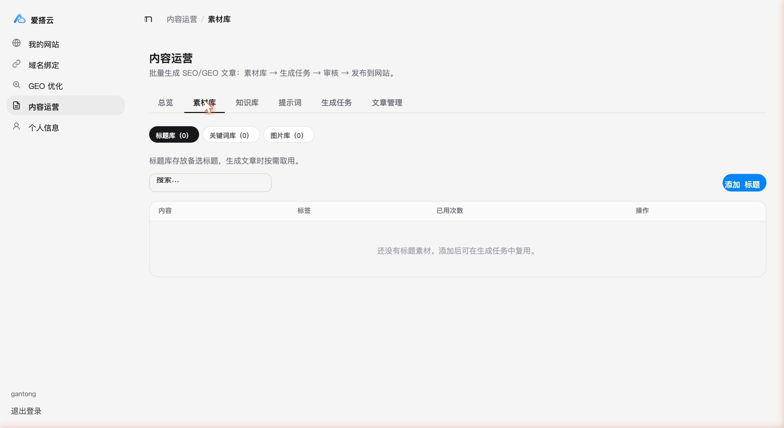Click the person icon beside 个人信息
Viewport: 784px width, 428px height.
point(16,127)
